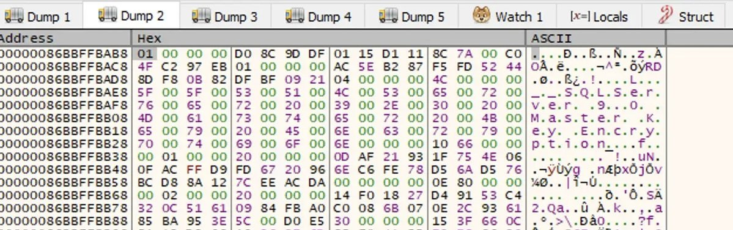Select address row ending in BAF8
This screenshot has height=230, width=733.
click(64, 105)
